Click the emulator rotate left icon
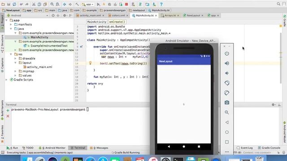 point(227,83)
